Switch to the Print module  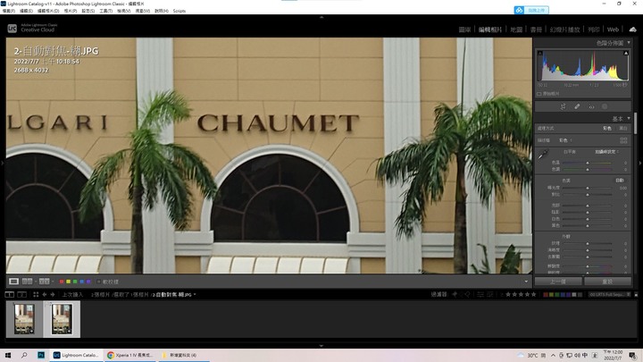pyautogui.click(x=593, y=29)
